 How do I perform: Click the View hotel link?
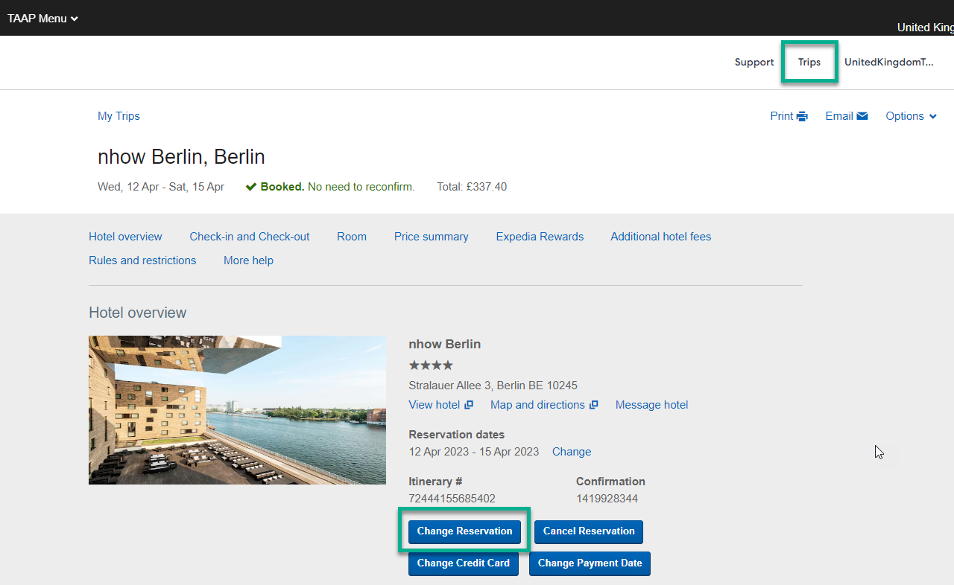coord(435,404)
